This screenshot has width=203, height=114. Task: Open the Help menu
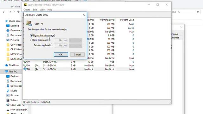pos(50,10)
